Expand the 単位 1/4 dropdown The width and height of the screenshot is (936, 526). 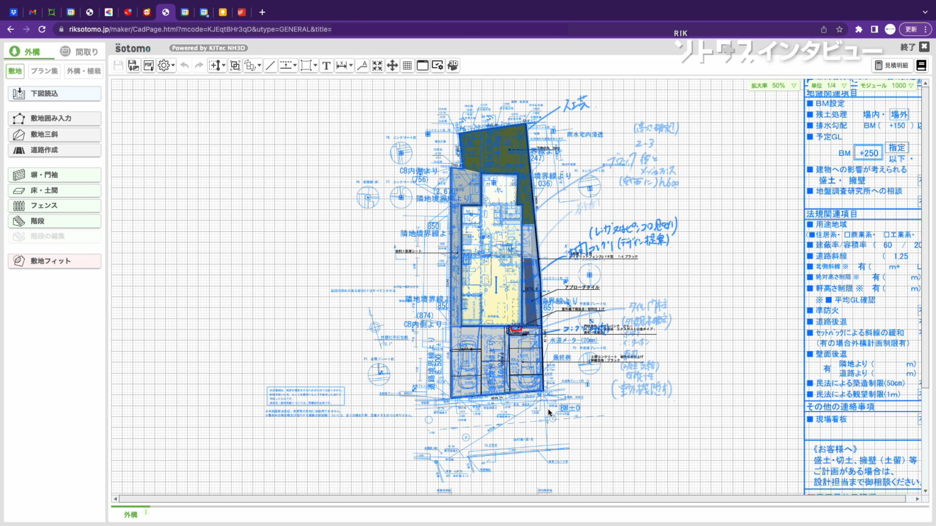828,86
